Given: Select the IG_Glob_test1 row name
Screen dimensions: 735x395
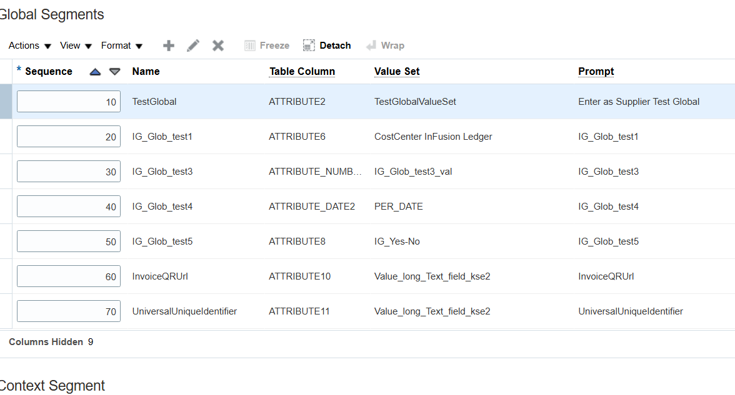Looking at the screenshot, I should click(x=162, y=137).
